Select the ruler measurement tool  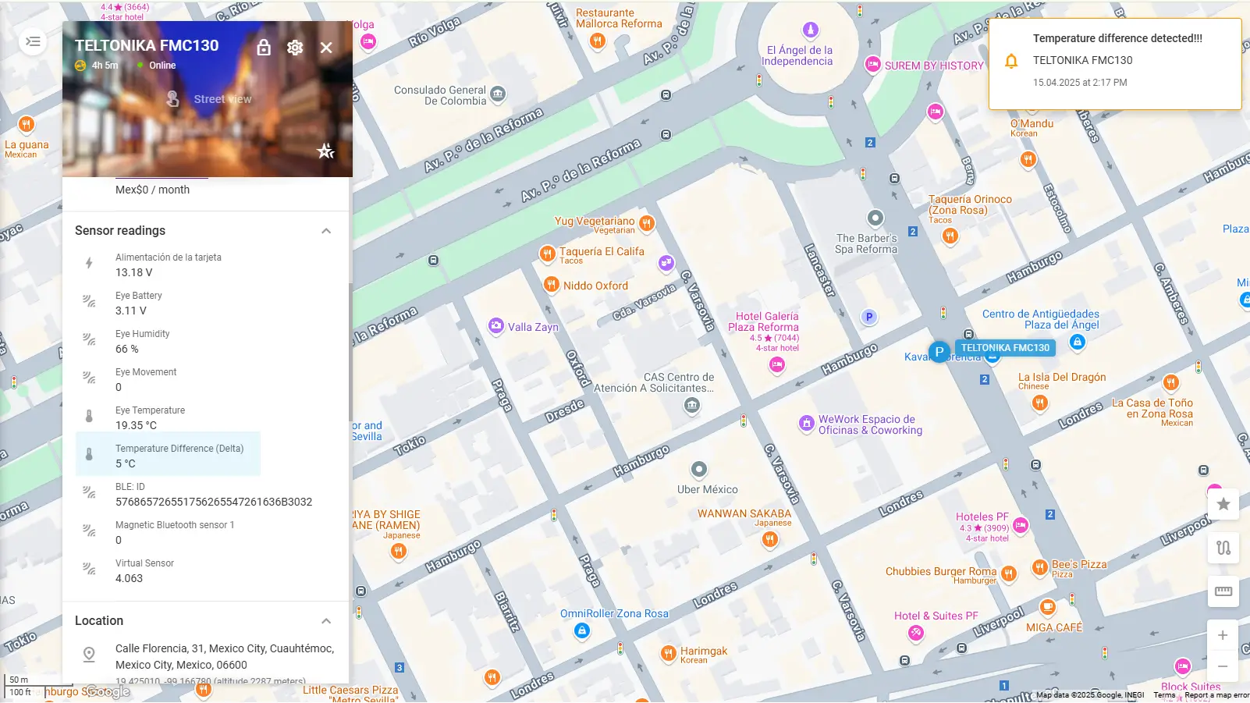pyautogui.click(x=1223, y=591)
